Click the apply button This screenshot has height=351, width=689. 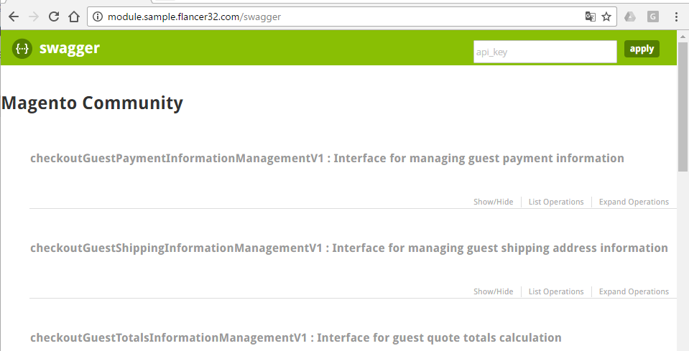tap(642, 49)
